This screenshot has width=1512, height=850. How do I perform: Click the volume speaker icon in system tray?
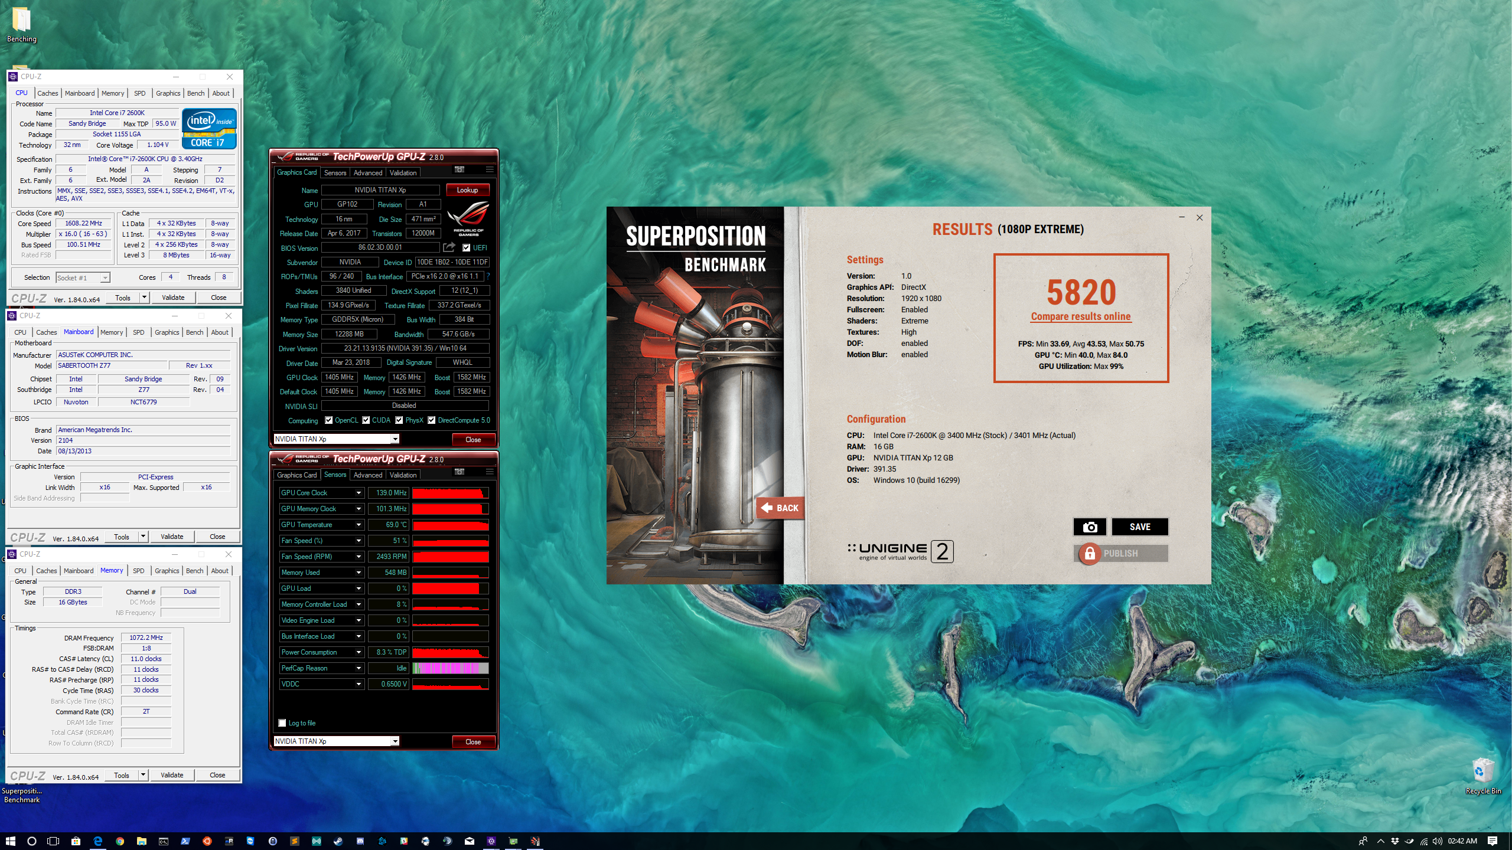(1437, 841)
